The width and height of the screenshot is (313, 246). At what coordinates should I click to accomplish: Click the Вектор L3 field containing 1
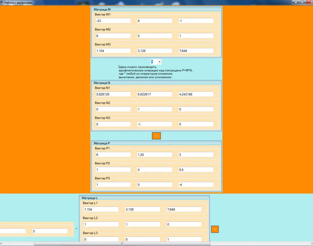[x=184, y=239]
